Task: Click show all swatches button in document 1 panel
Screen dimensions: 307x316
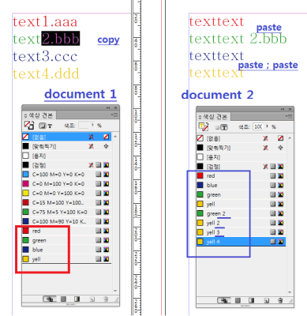Action: (x=49, y=299)
